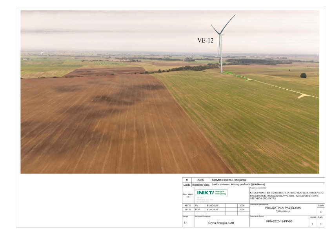Screen dimensions: 333x235
Task: Select the 'PDV' role designation cell
Action: coord(197,210)
